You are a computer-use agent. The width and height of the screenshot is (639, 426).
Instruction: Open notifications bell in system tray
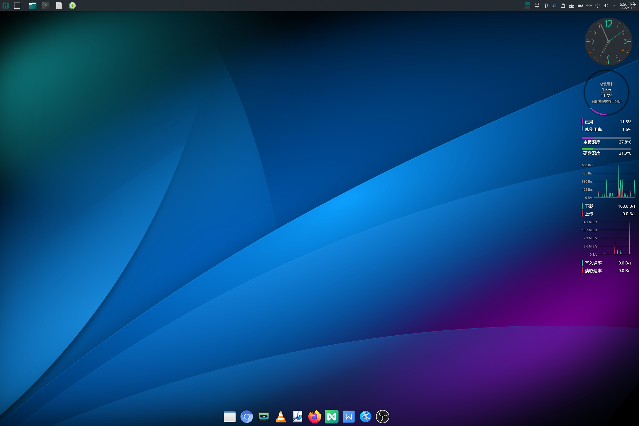537,5
